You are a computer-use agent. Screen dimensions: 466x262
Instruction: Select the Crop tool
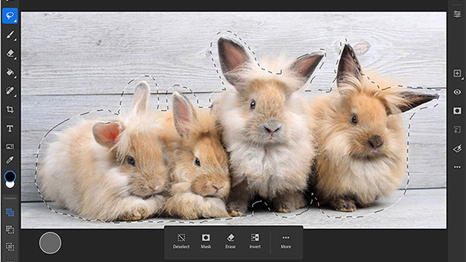10,109
